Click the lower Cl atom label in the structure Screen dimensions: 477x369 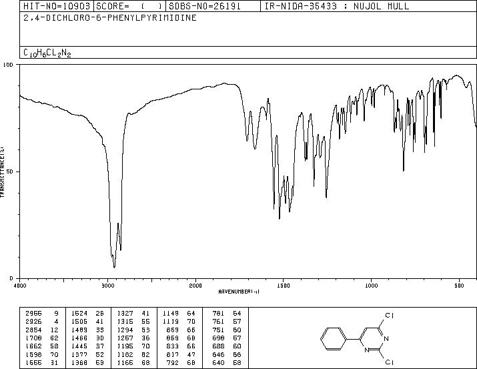(390, 362)
